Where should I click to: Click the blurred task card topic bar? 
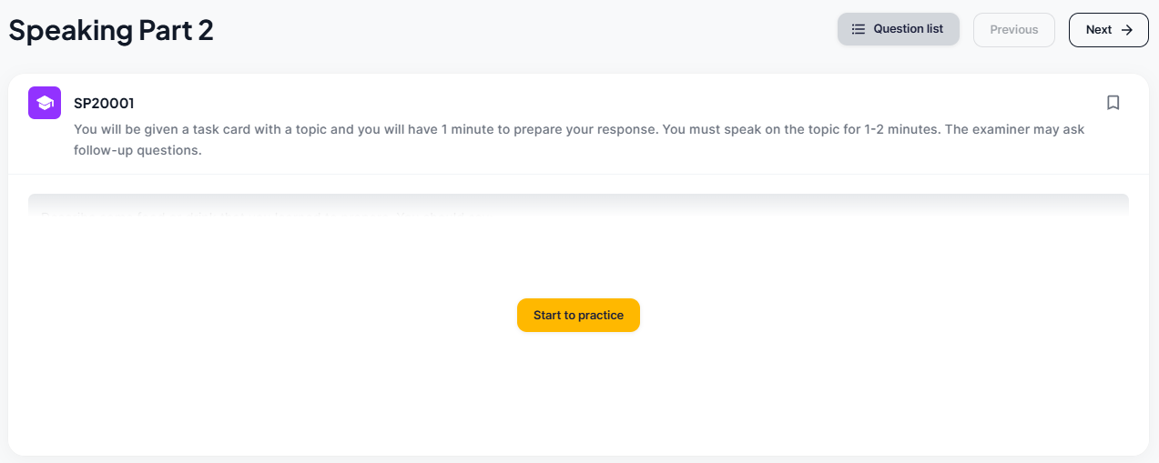(x=578, y=206)
